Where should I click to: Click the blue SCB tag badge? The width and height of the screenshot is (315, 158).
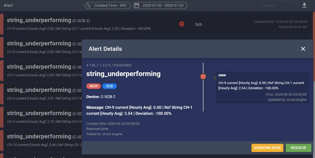point(109,86)
